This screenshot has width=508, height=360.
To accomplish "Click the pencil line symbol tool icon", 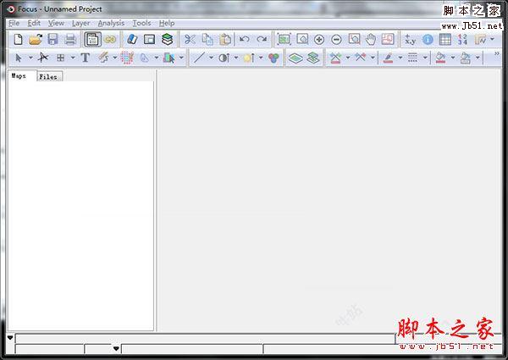I will coord(103,58).
